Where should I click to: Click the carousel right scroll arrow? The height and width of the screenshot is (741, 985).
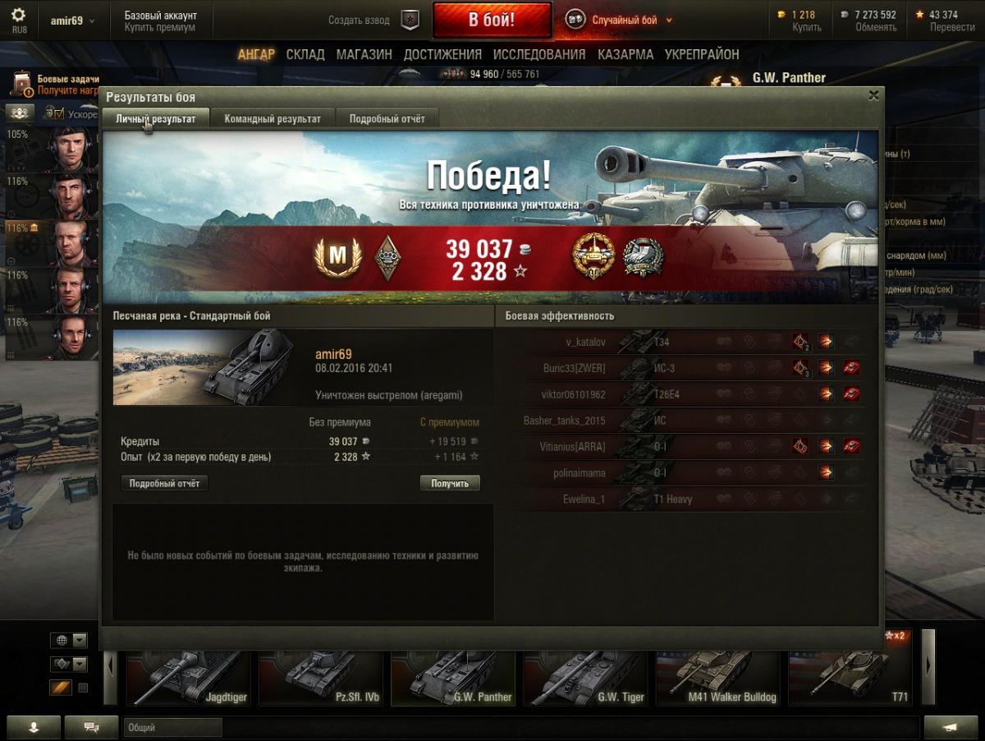(928, 665)
